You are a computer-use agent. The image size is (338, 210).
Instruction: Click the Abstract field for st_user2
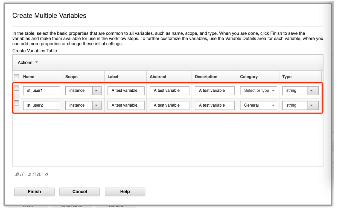coord(169,105)
